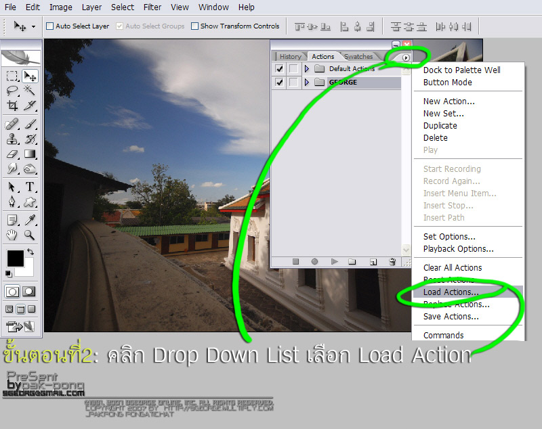The height and width of the screenshot is (429, 542).
Task: Switch to Full Screen Mode button
Action: [31, 309]
